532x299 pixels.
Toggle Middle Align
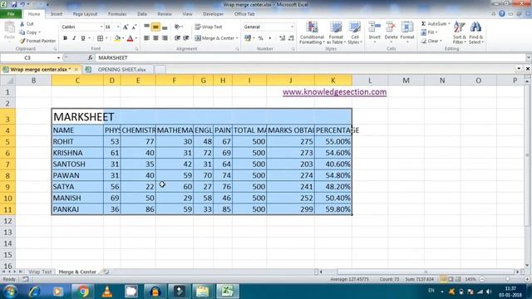pos(155,27)
